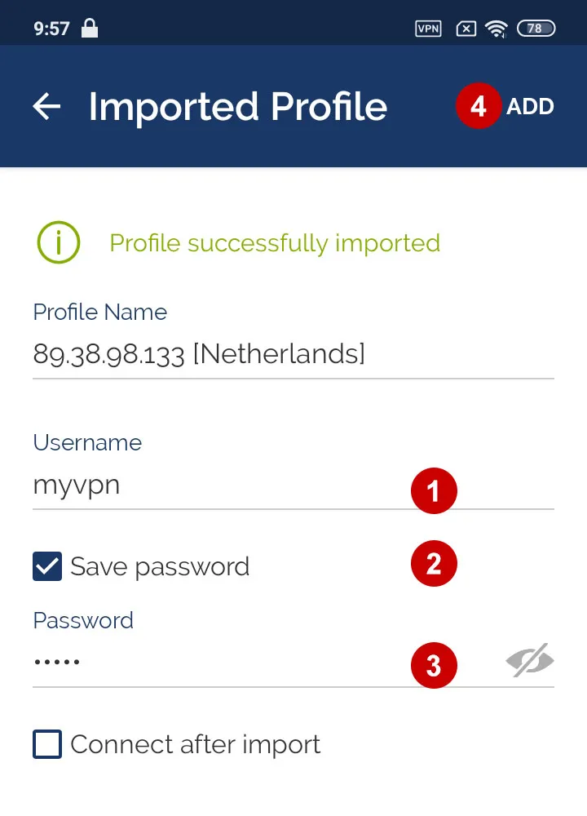Click the back arrow to leave Imported Profile
This screenshot has width=587, height=816.
click(46, 106)
